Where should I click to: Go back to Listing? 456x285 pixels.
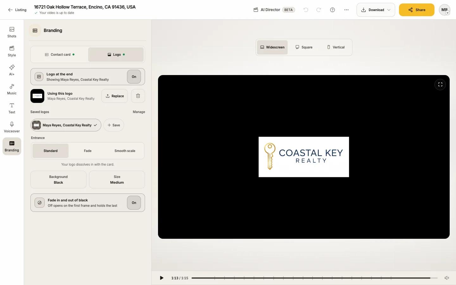pos(17,10)
